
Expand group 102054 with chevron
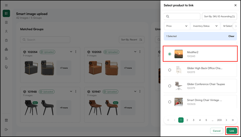pyautogui.click(x=71, y=52)
